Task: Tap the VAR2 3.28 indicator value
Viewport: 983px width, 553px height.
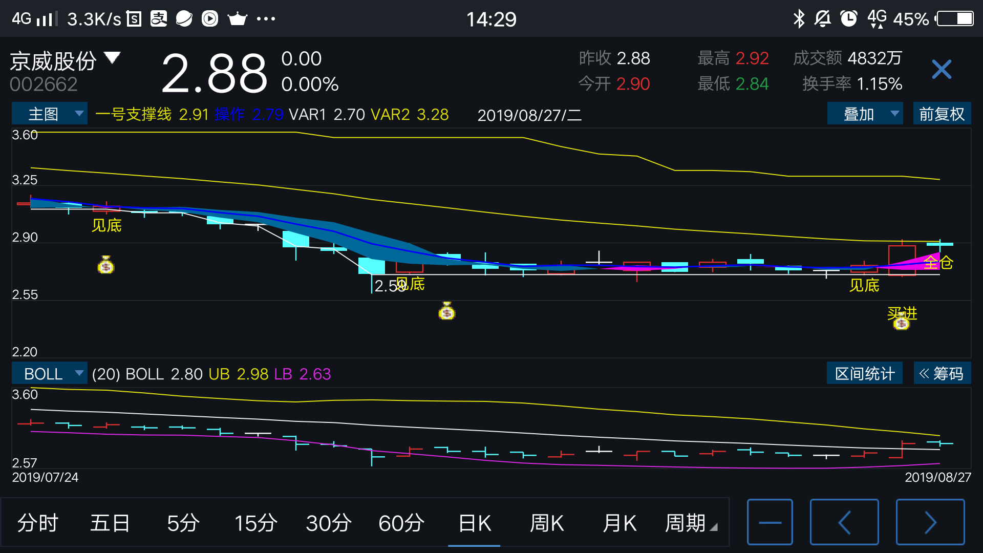Action: tap(410, 114)
